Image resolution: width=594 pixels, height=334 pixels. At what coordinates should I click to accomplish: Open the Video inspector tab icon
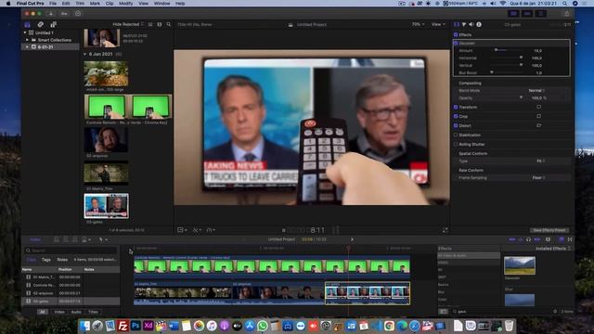457,24
